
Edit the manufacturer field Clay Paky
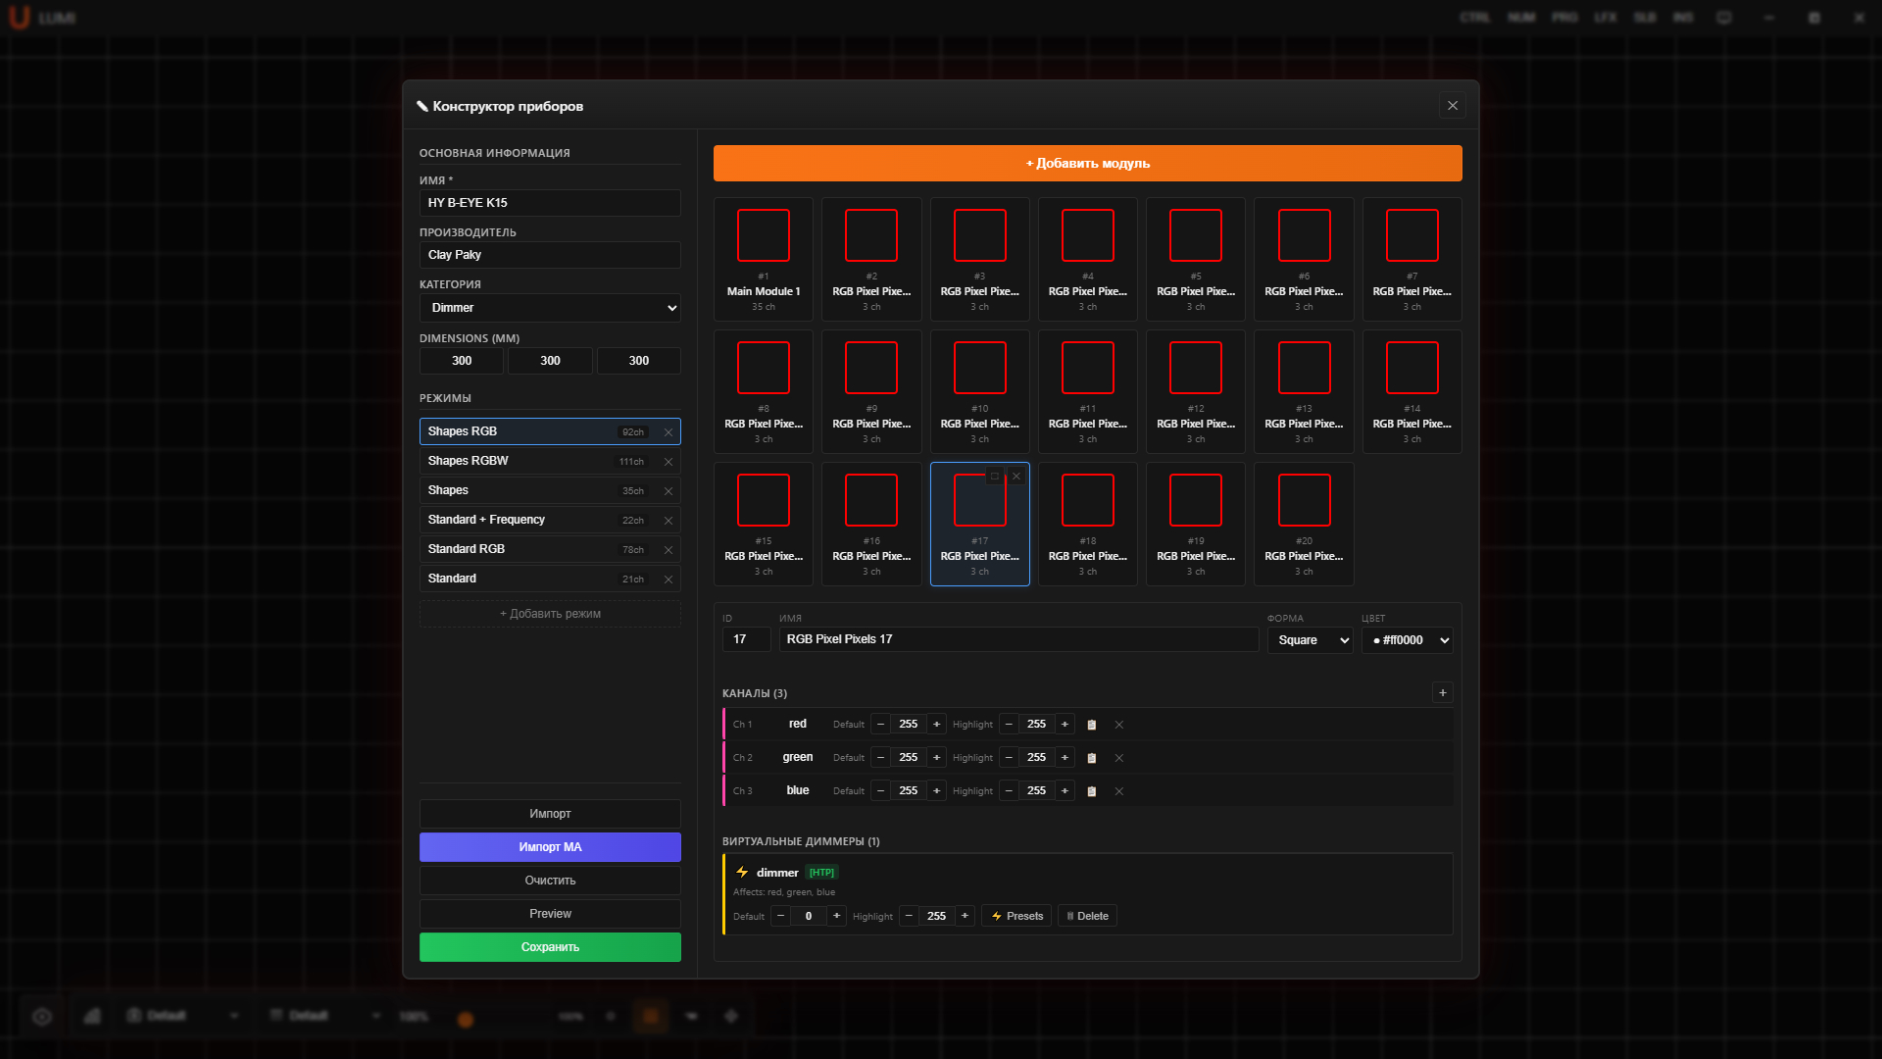(550, 255)
